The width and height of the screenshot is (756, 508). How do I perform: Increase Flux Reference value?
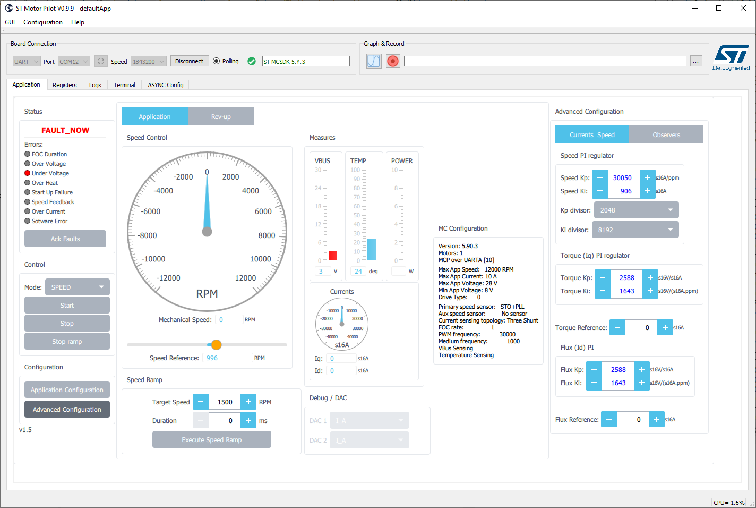pyautogui.click(x=657, y=419)
